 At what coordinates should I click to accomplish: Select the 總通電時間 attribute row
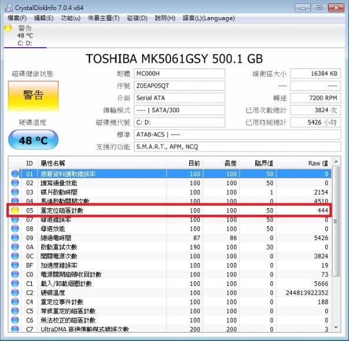pos(170,238)
